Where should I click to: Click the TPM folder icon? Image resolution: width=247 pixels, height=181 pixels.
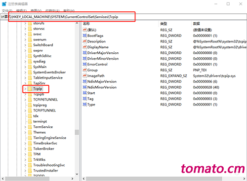click(x=30, y=154)
